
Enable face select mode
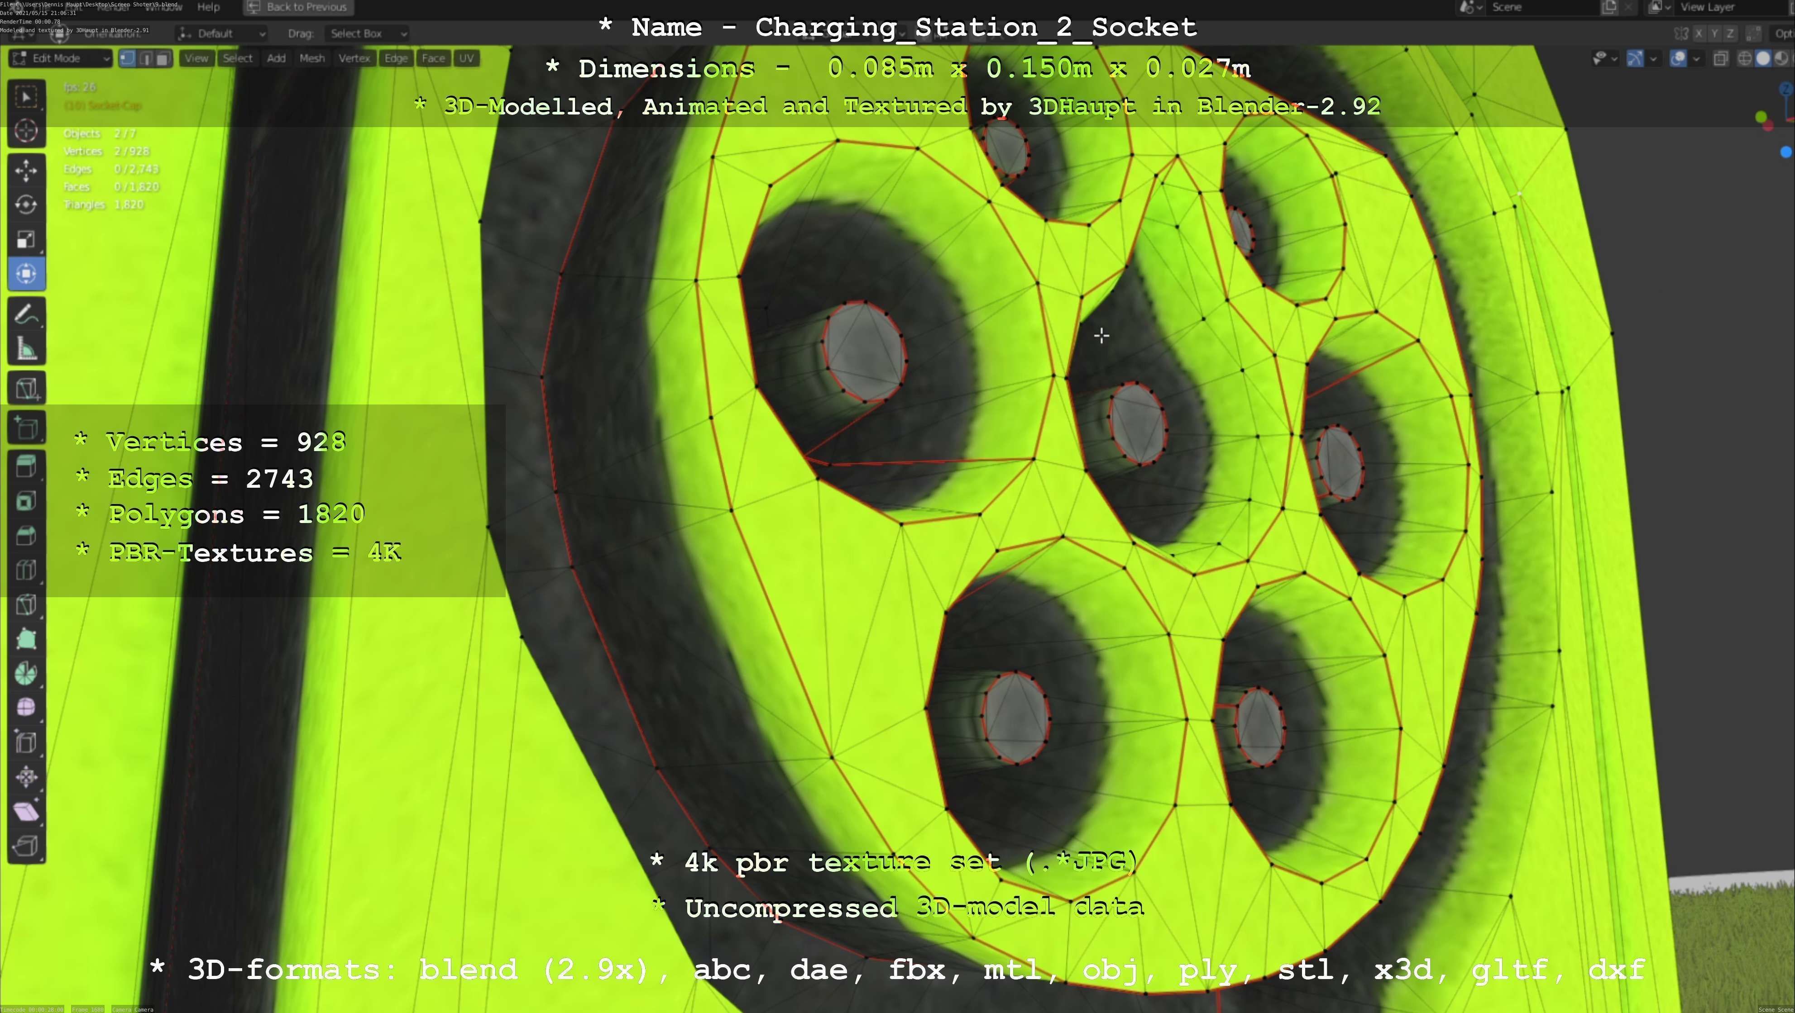pyautogui.click(x=163, y=58)
